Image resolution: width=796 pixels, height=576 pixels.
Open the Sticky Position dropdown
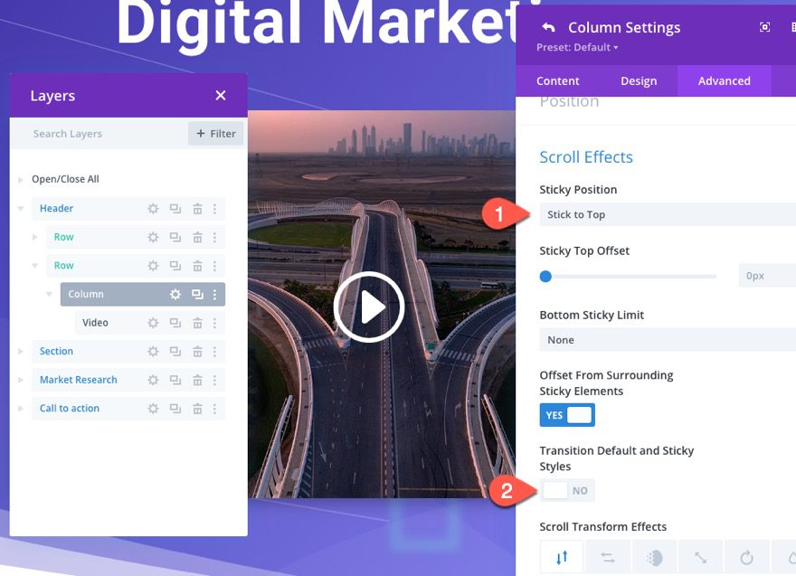pos(667,214)
